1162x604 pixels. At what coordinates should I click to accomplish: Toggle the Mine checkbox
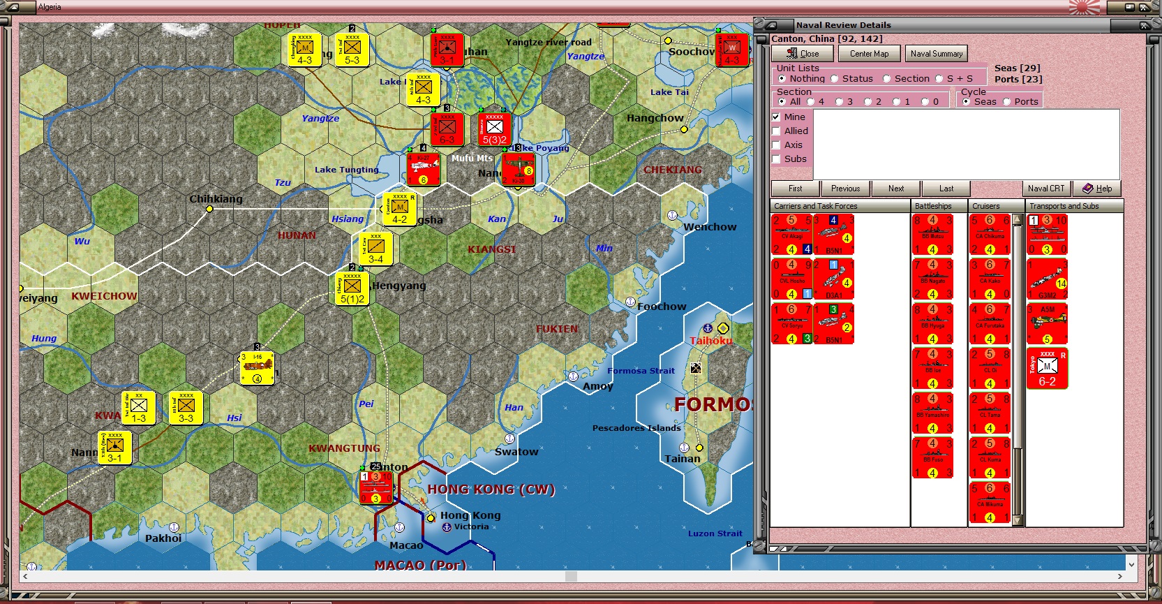pos(776,117)
